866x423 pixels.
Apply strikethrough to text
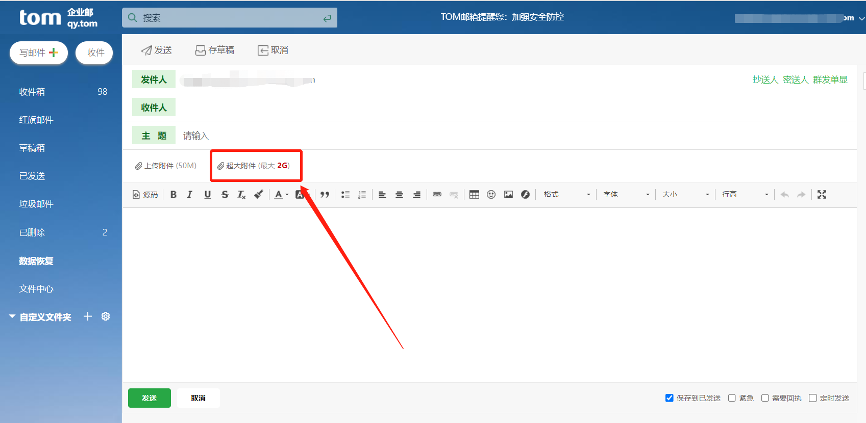pos(225,194)
